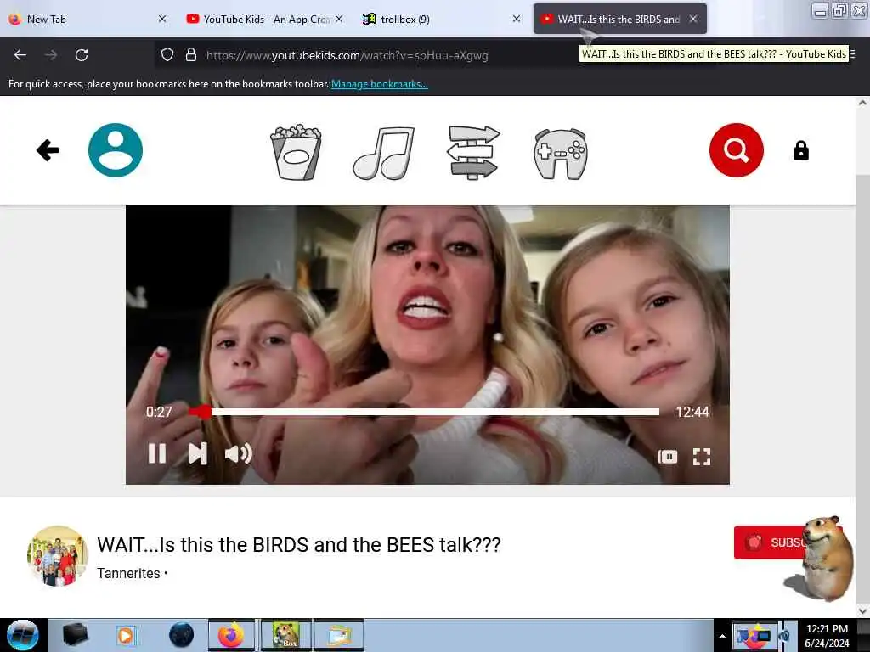
Task: Mute the video volume
Action: pyautogui.click(x=239, y=454)
